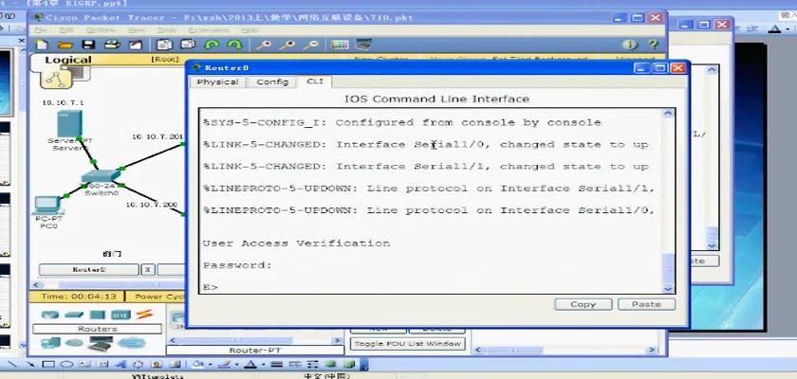Click the Power Cycle Devices button
This screenshot has width=797, height=379.
click(x=156, y=297)
